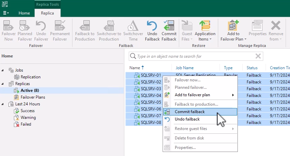This screenshot has width=290, height=156.
Task: Open the Application Items dropdown
Action: coord(205,30)
